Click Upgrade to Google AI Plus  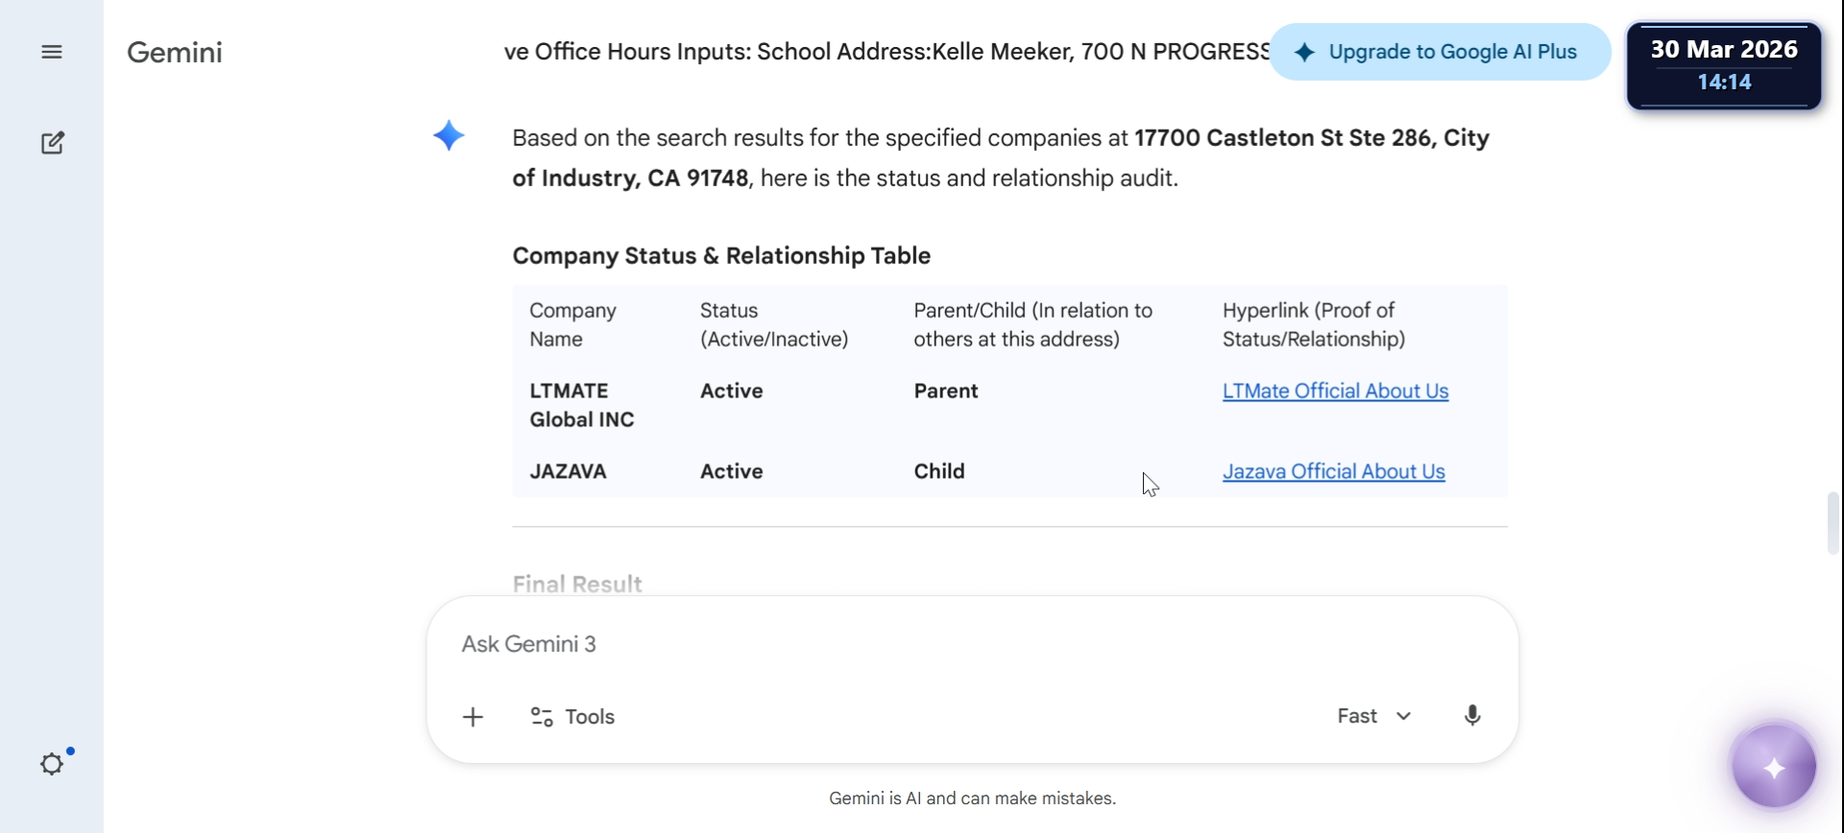1439,52
